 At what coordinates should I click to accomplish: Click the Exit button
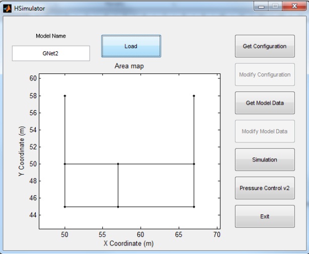[265, 216]
